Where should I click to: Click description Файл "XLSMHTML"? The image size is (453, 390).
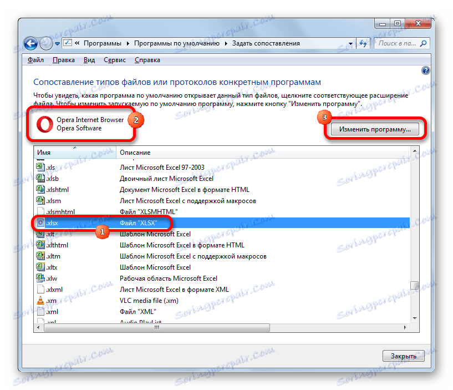pyautogui.click(x=149, y=211)
